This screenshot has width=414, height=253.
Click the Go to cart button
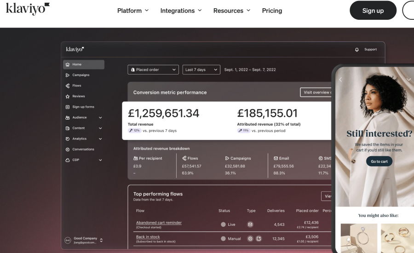pyautogui.click(x=379, y=161)
